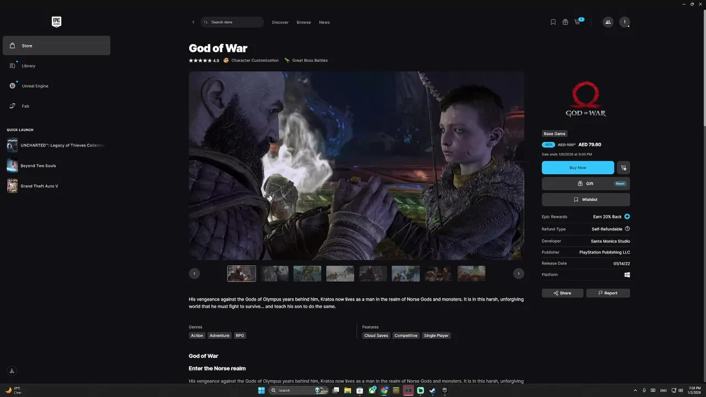Click the Competitive feature tag

(x=406, y=335)
